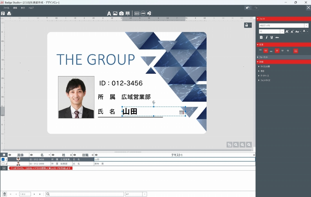Screen dimensions: 311x197
Task: Click the Print icon in the toolbar
Action: pyautogui.click(x=9, y=14)
